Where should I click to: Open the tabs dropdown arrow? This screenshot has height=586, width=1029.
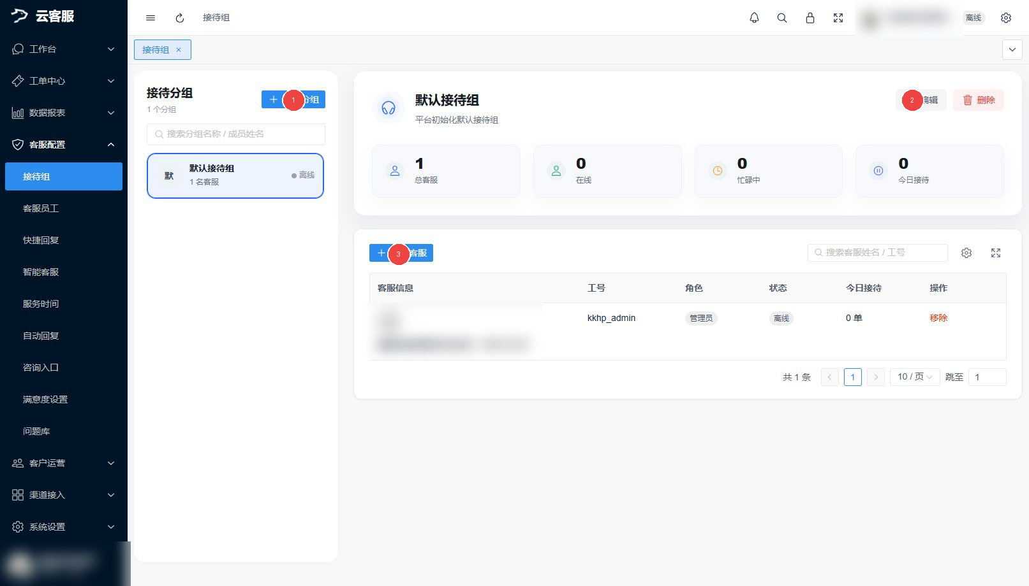coord(1012,50)
